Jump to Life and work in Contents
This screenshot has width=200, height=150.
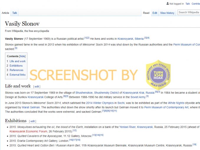click(x=17, y=61)
